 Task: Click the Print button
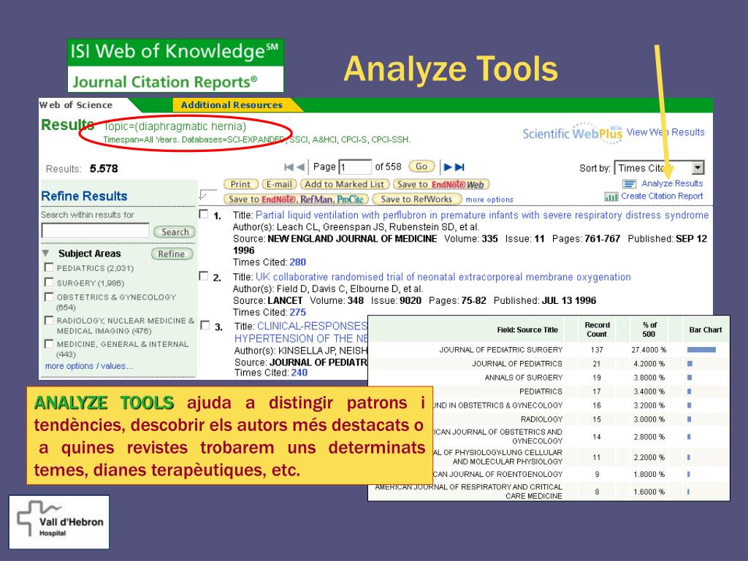[241, 184]
